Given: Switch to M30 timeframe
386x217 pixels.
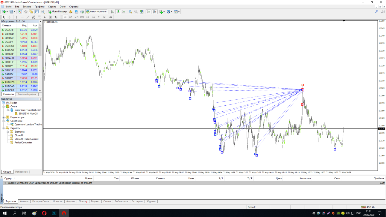Looking at the screenshot, I should [x=82, y=17].
